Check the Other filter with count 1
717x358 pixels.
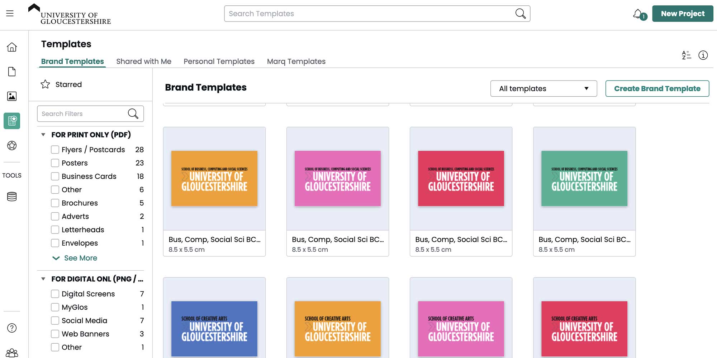coord(55,347)
